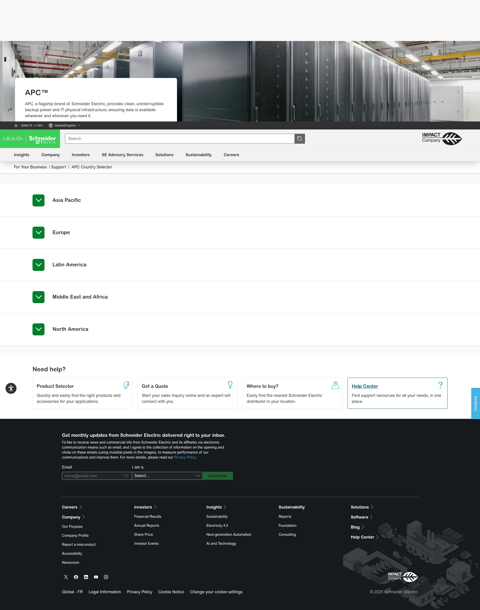Open footer Investor Events link
Image resolution: width=480 pixels, height=610 pixels.
coord(146,544)
